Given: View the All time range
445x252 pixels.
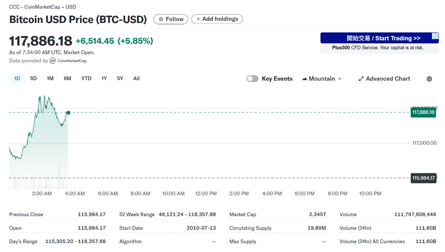Looking at the screenshot, I should click(x=136, y=79).
